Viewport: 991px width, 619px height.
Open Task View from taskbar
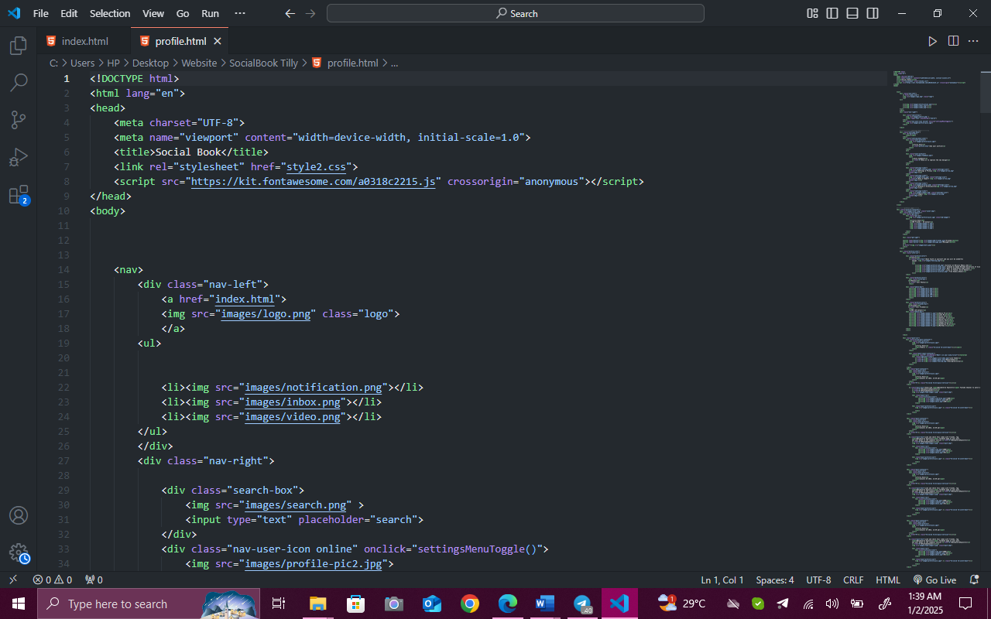pos(279,604)
